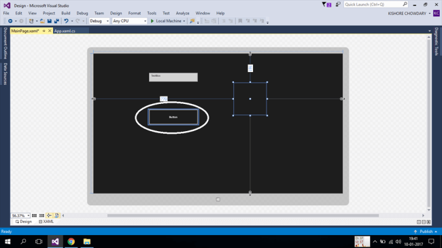Collapse the pane with bottom-right icon
The width and height of the screenshot is (442, 248).
(x=428, y=222)
